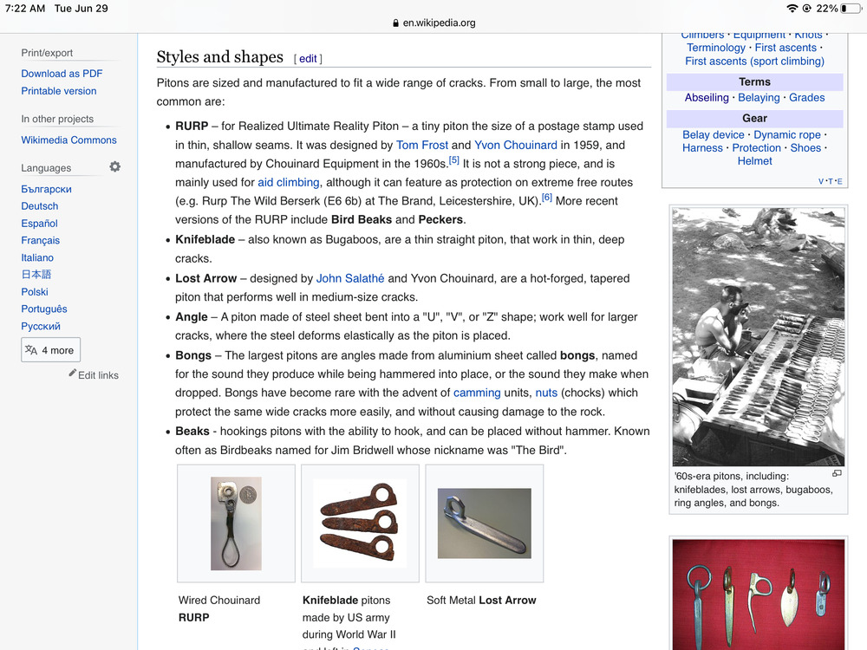867x650 pixels.
Task: Open the Wikimedia Commons sidebar link
Action: coord(68,140)
